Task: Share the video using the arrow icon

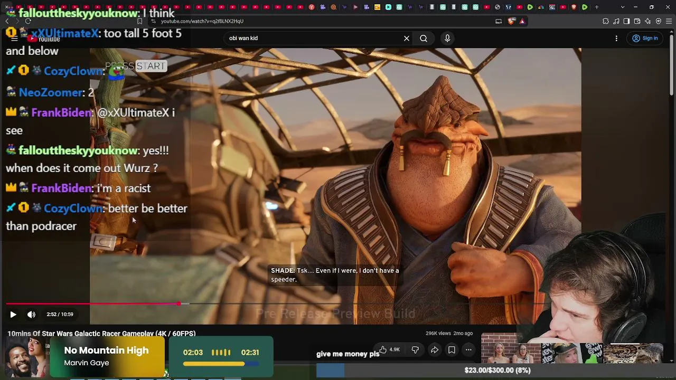Action: (434, 349)
